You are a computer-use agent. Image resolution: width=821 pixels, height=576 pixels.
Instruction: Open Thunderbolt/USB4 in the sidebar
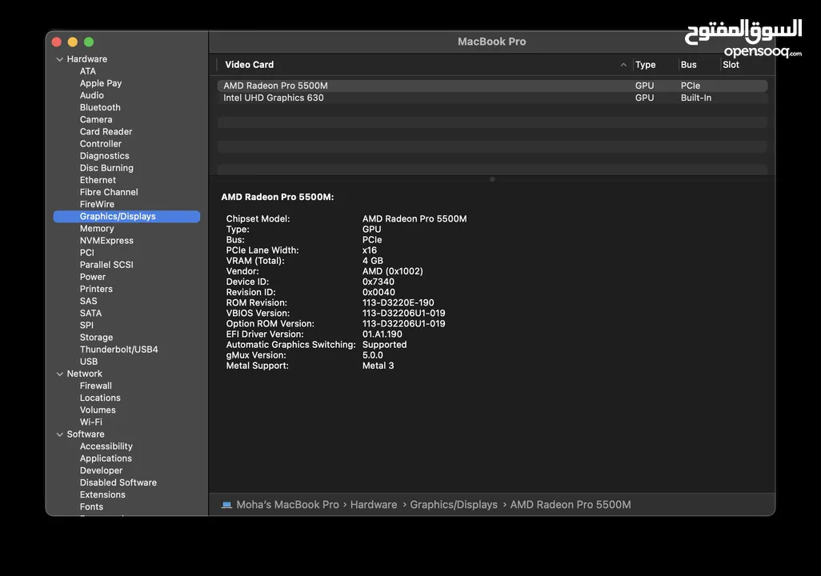pos(119,350)
